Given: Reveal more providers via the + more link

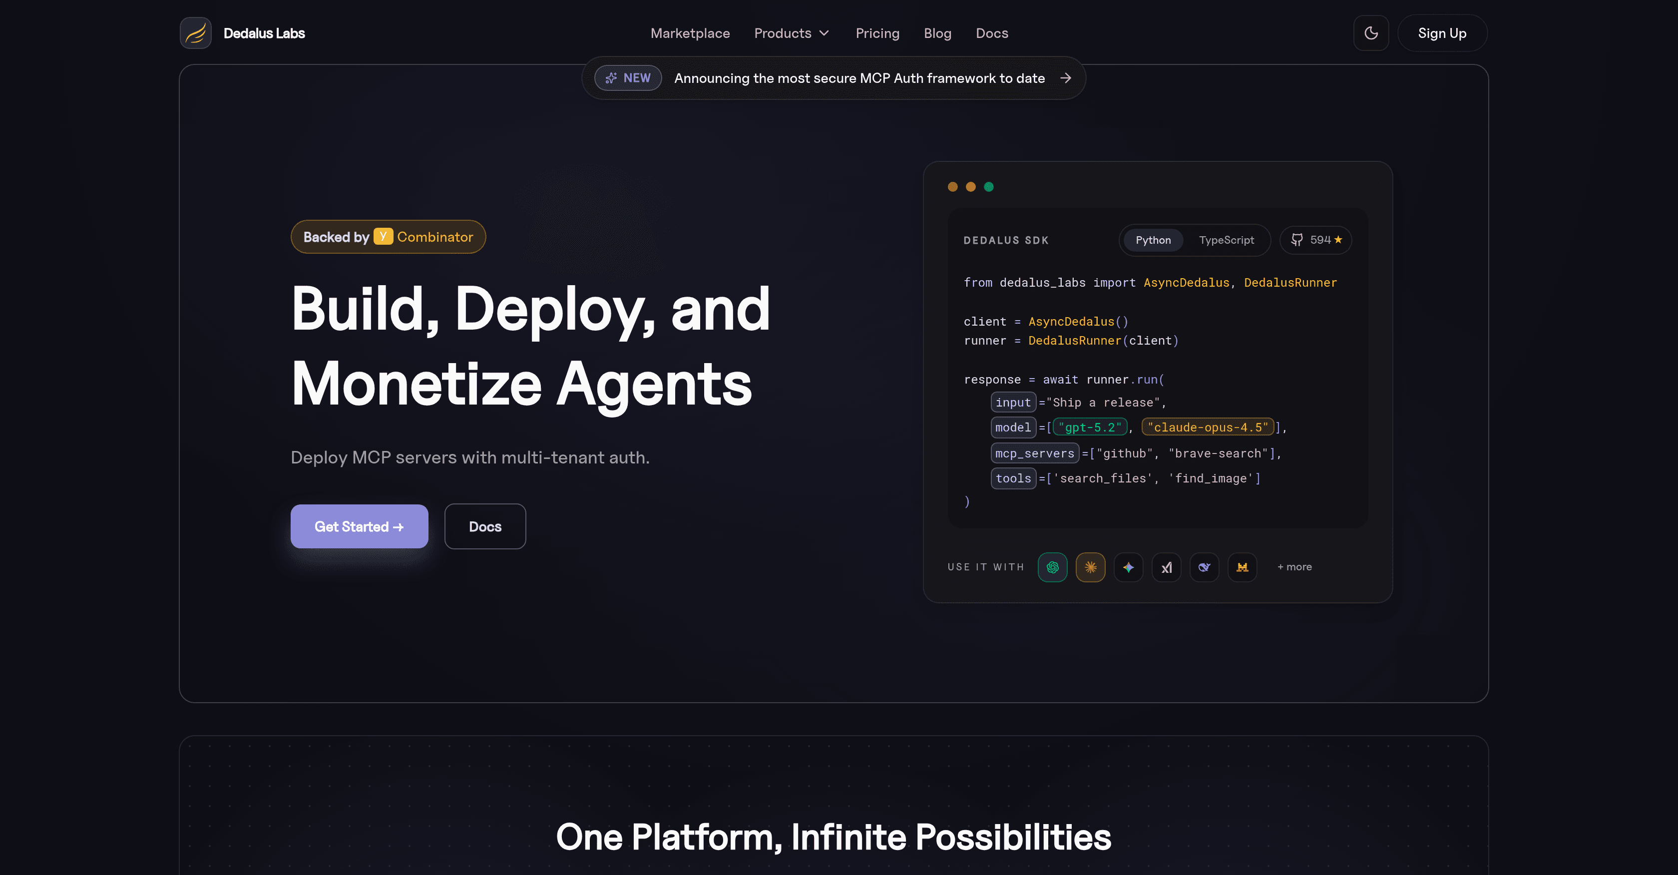Looking at the screenshot, I should coord(1294,567).
